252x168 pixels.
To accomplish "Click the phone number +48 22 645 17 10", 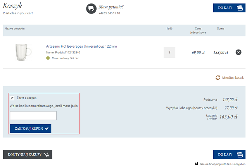I will (109, 14).
